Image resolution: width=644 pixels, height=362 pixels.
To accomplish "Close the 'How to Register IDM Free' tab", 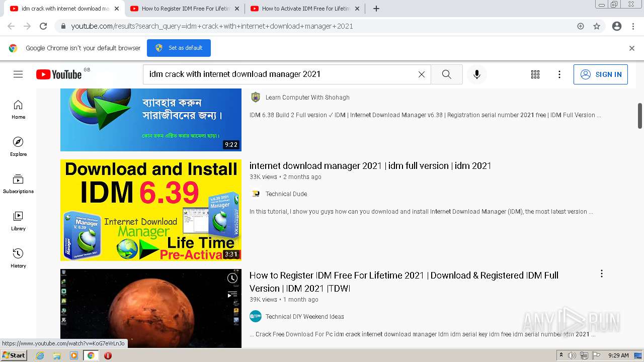I will (x=237, y=9).
